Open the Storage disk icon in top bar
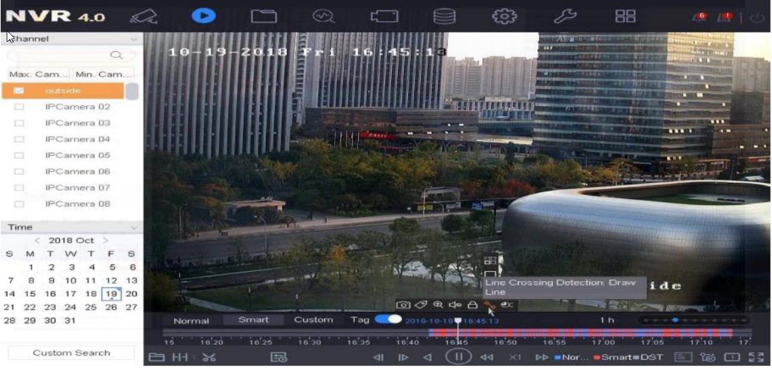Viewport: 772px width, 368px height. click(x=444, y=17)
